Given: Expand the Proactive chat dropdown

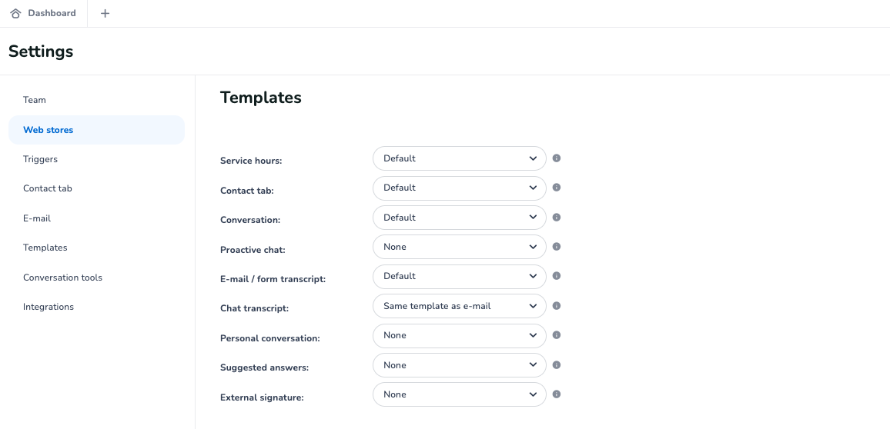Looking at the screenshot, I should (459, 247).
